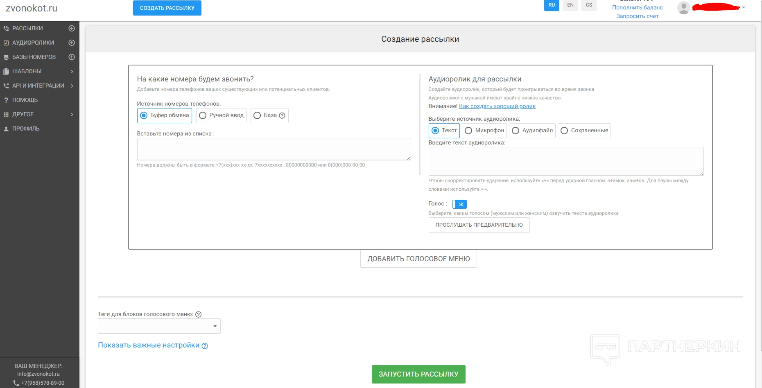Screen dimensions: 762x388
Task: Click question icon after Показать важные настройки
Action: (205, 346)
